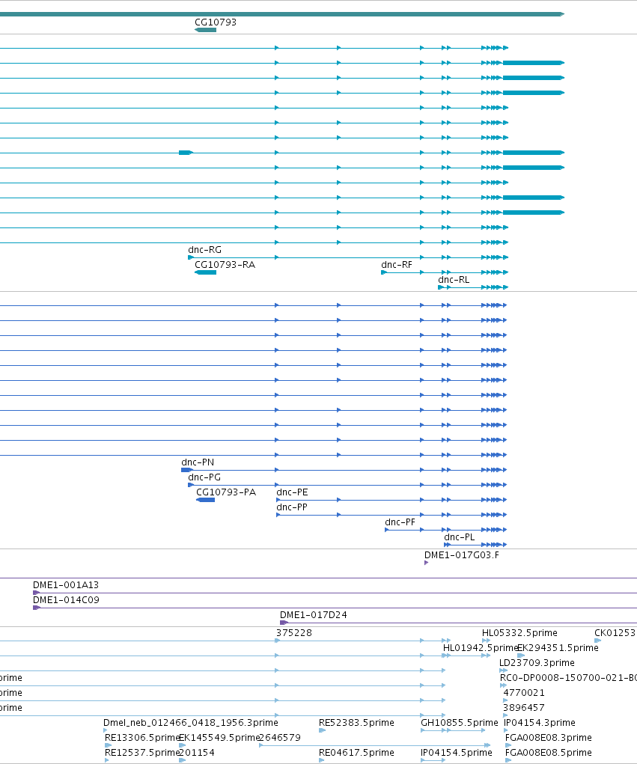Click the DME1-001A13 feature label
The height and width of the screenshot is (764, 637).
tap(66, 585)
